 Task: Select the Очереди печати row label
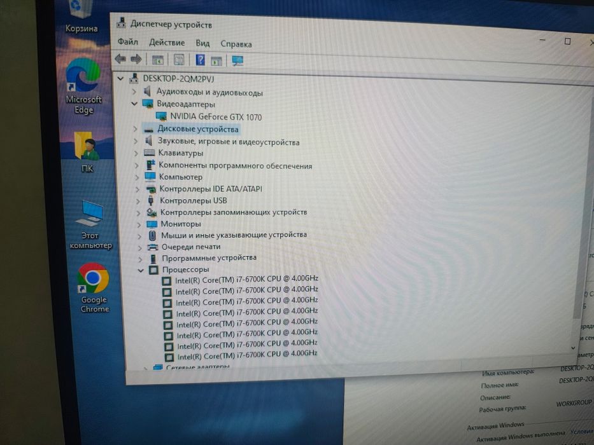point(191,247)
